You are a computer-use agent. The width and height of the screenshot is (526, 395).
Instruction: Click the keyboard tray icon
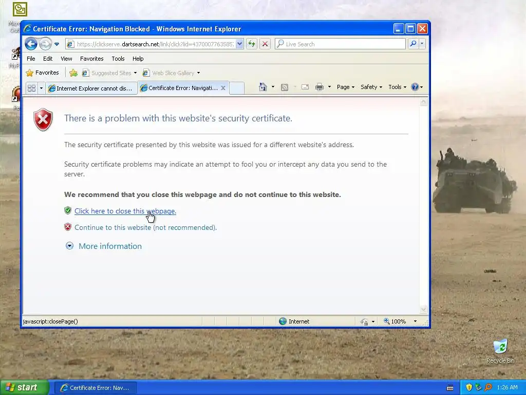(x=450, y=388)
